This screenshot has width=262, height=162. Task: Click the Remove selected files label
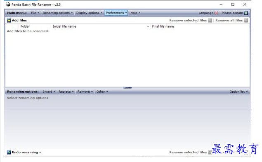pos(188,20)
